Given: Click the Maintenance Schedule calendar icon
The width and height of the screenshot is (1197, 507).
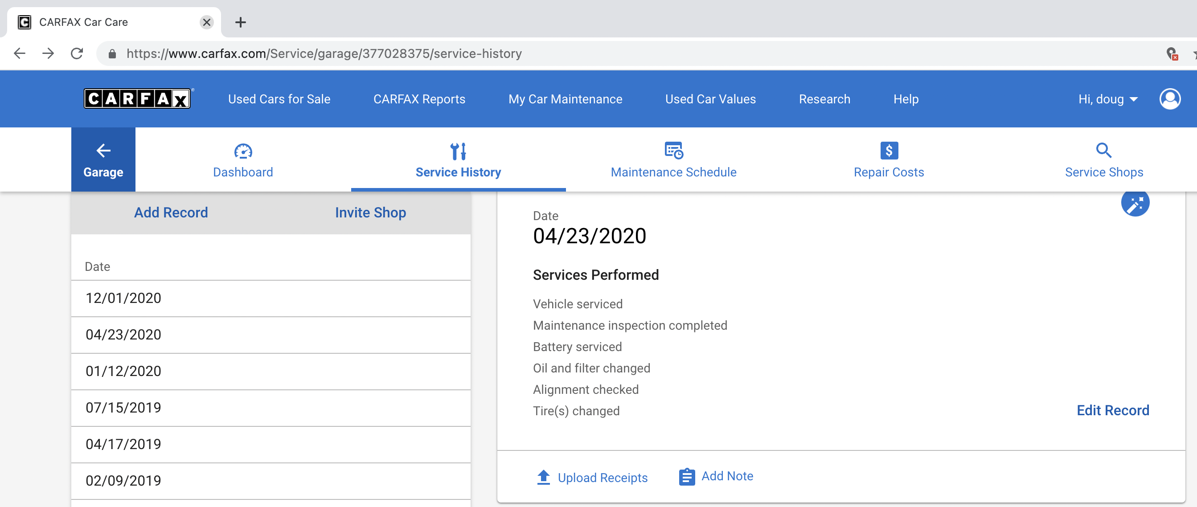Looking at the screenshot, I should pos(673,151).
